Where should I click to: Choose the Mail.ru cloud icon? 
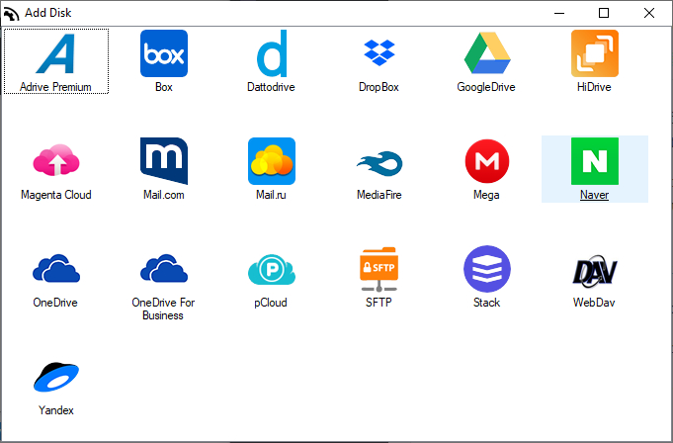pos(272,161)
